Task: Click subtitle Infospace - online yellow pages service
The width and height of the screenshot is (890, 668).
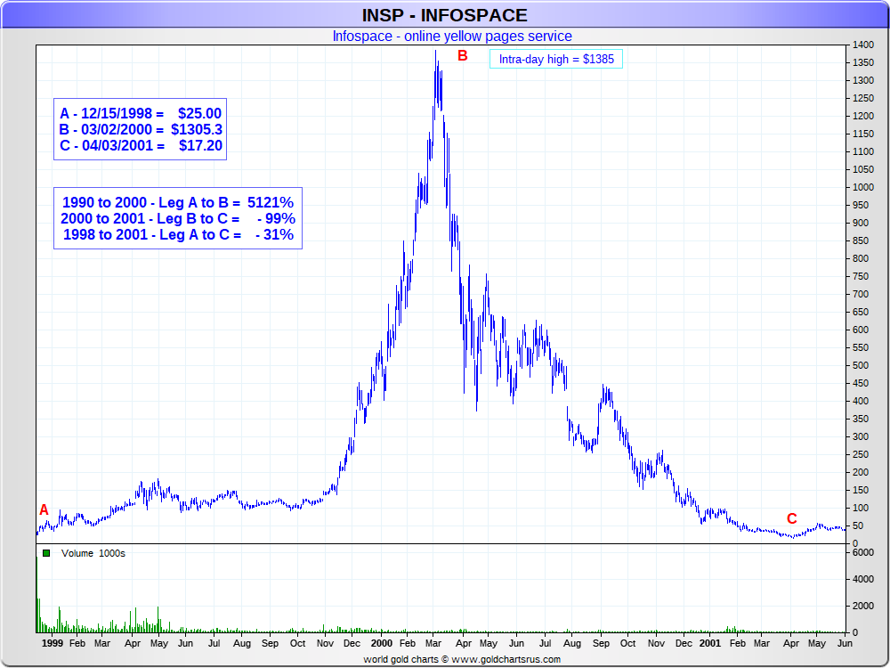Action: [452, 37]
